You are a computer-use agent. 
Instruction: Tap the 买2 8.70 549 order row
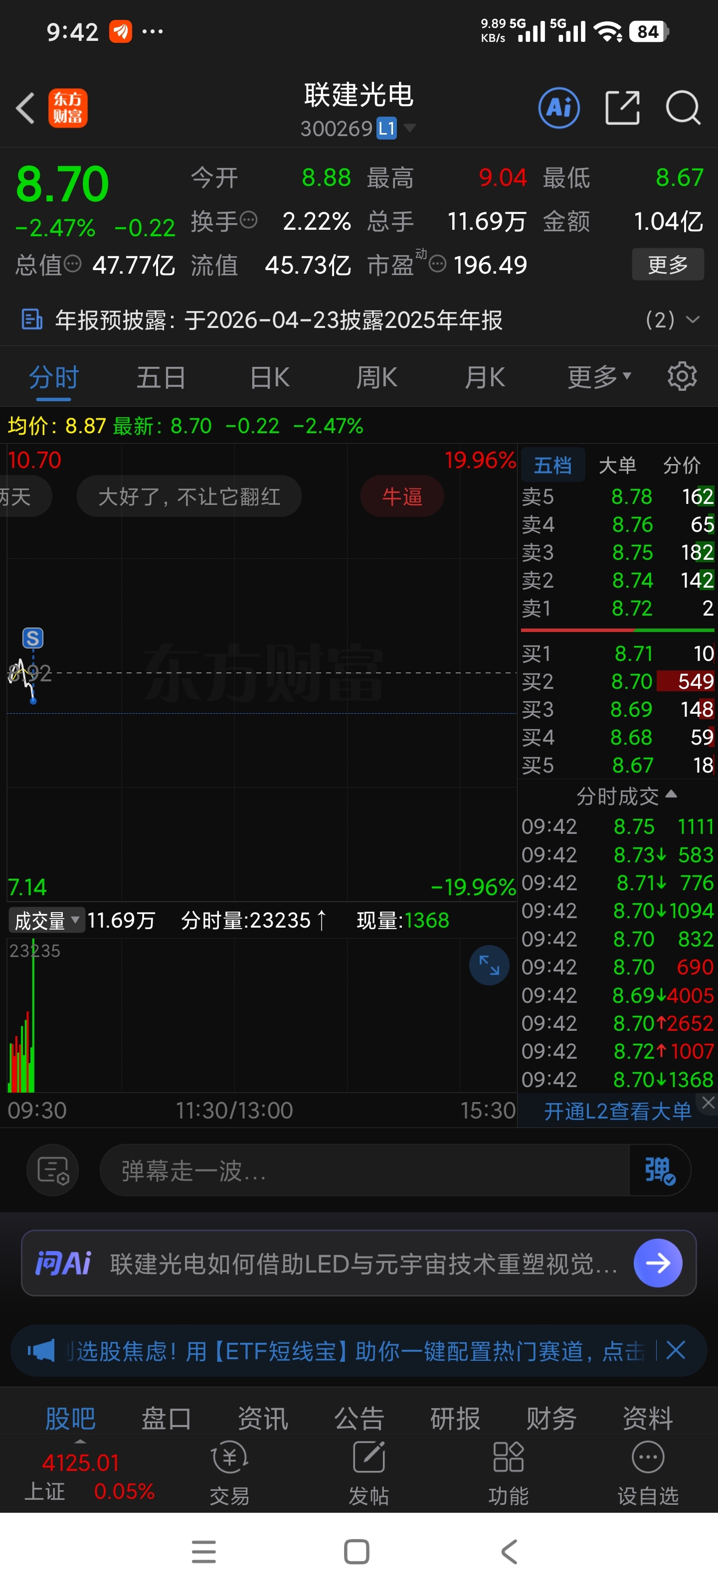(618, 681)
